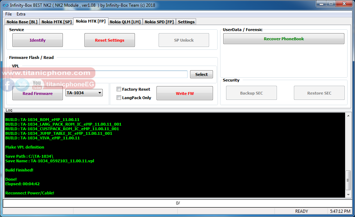Image resolution: width=355 pixels, height=217 pixels.
Task: Click the SP Unlock button
Action: [184, 40]
